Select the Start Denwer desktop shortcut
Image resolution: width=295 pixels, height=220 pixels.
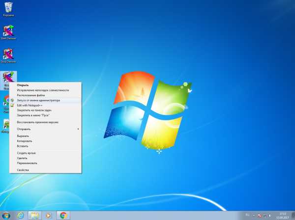8,32
